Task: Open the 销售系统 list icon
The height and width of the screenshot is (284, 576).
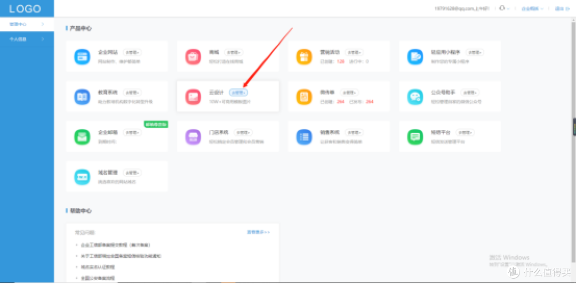Action: (x=304, y=137)
